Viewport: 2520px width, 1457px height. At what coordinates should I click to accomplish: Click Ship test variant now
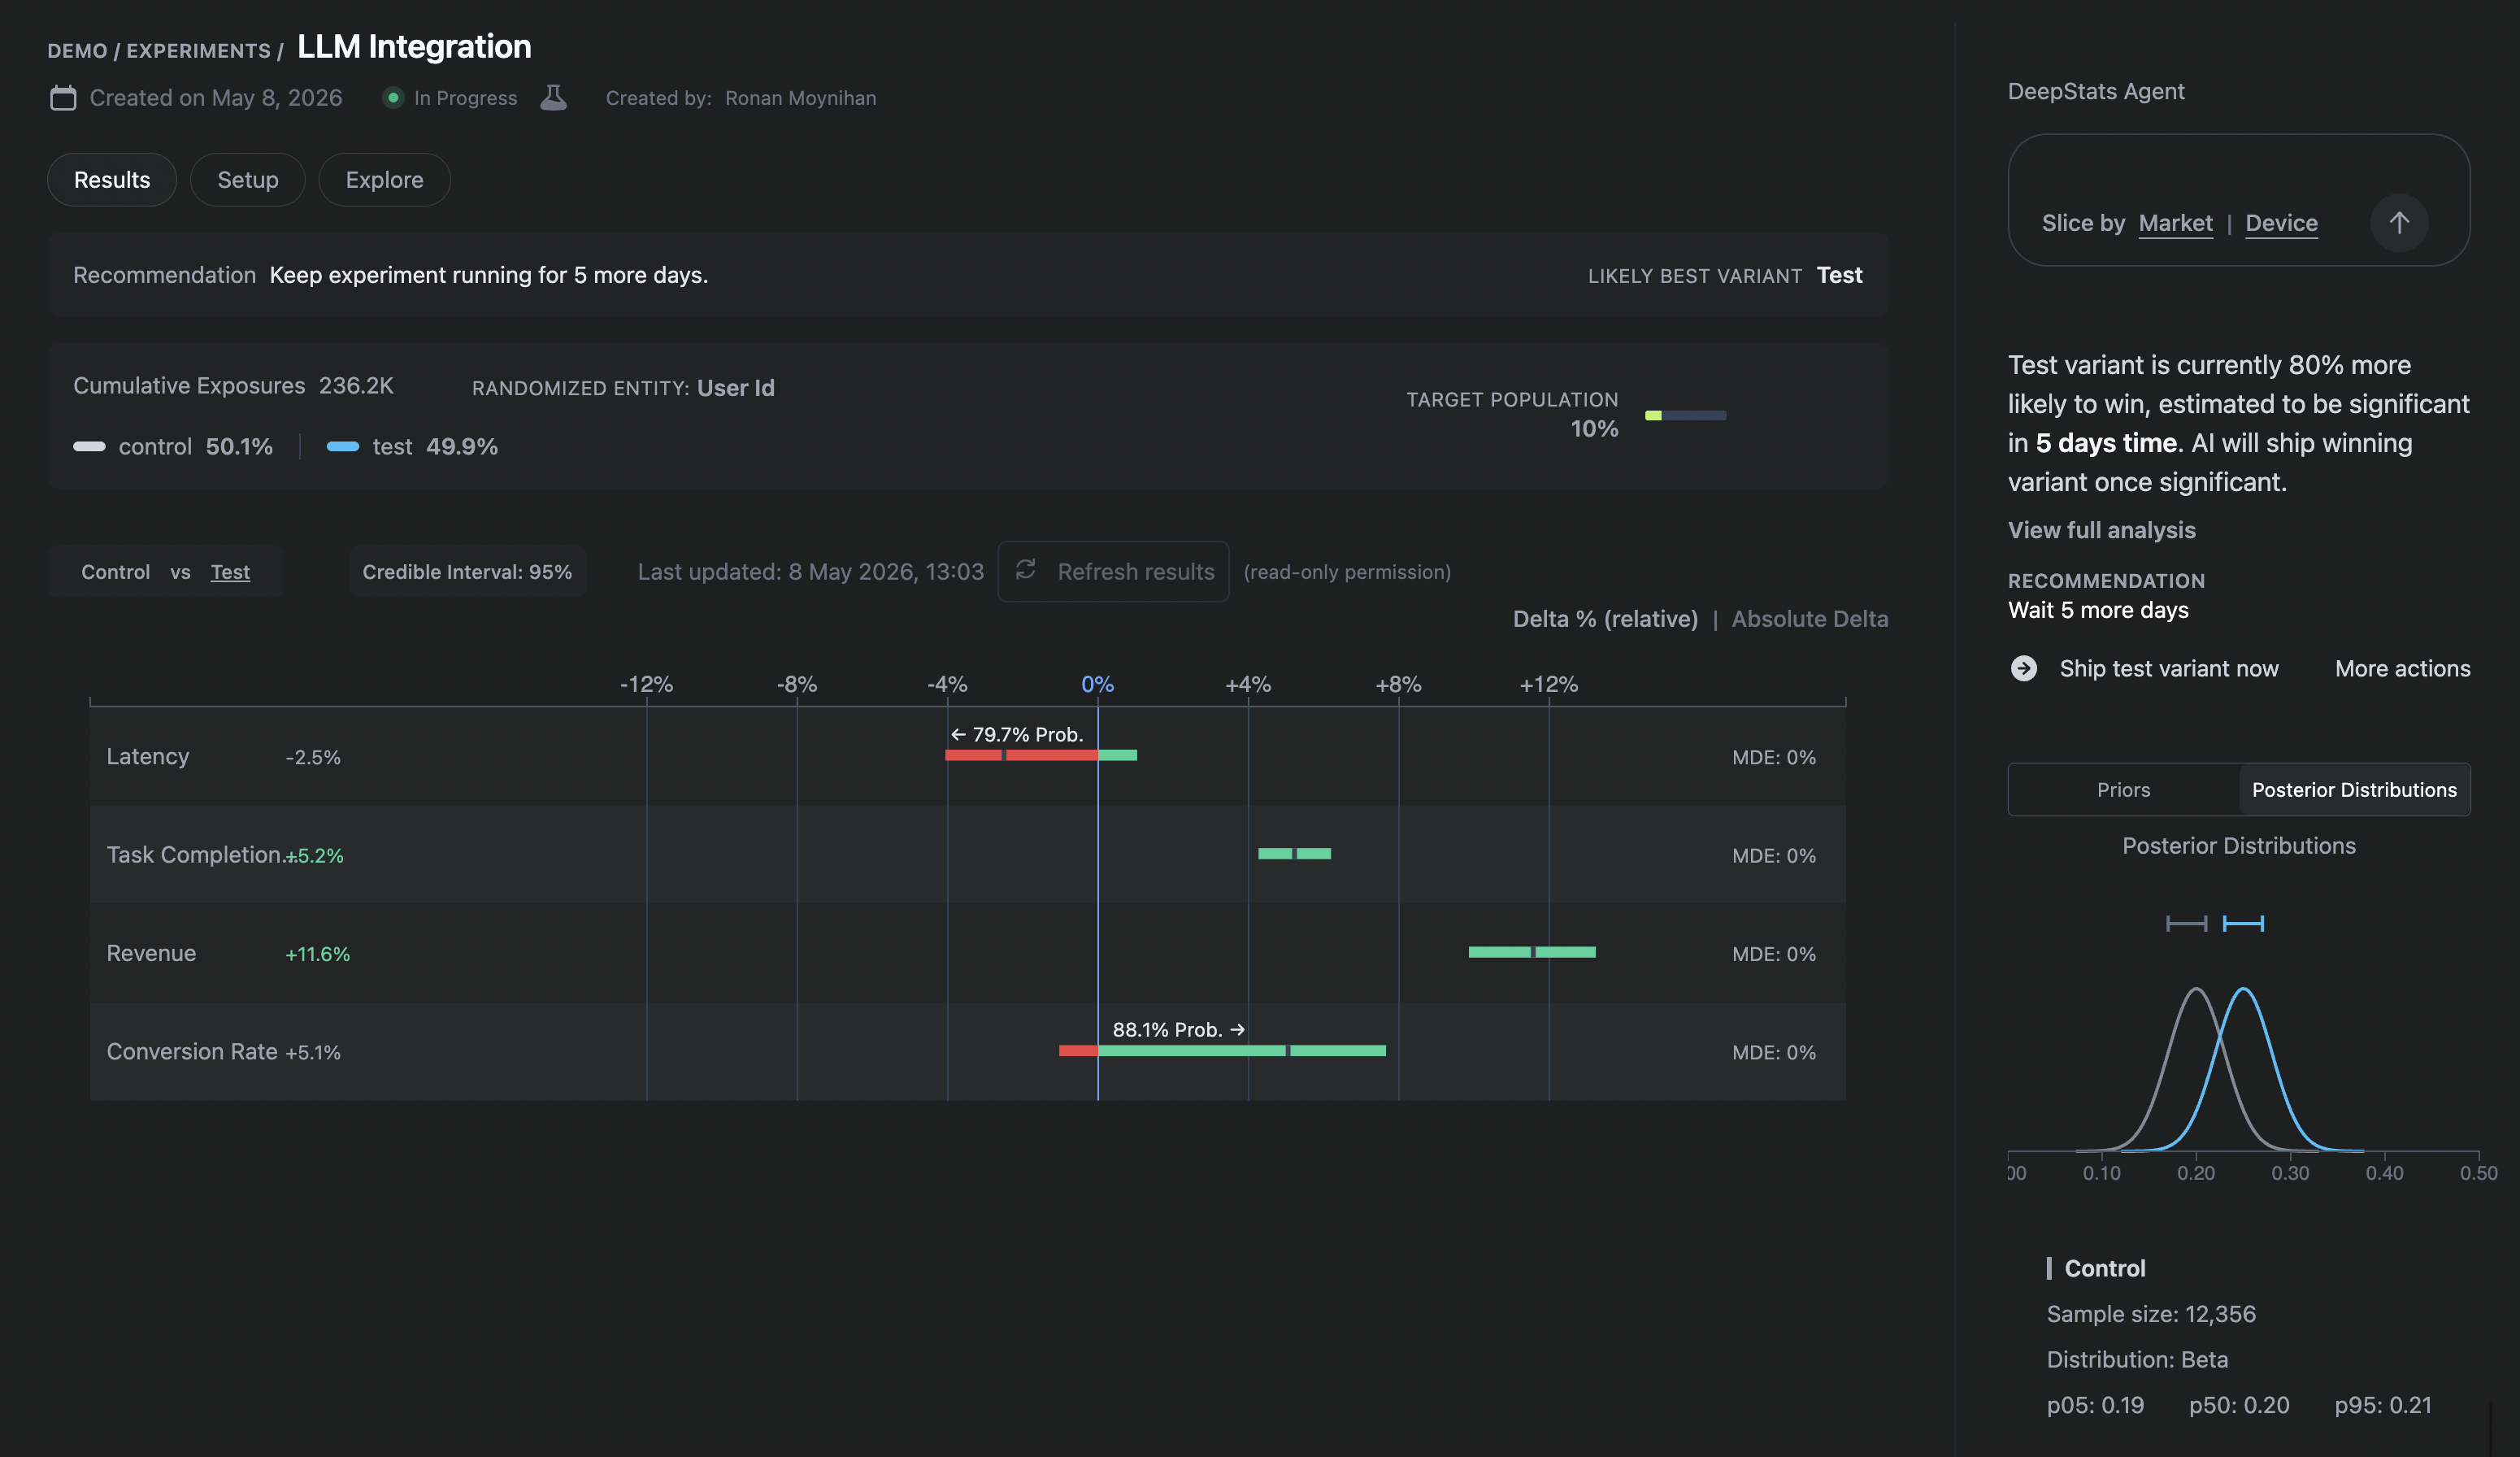(2169, 668)
